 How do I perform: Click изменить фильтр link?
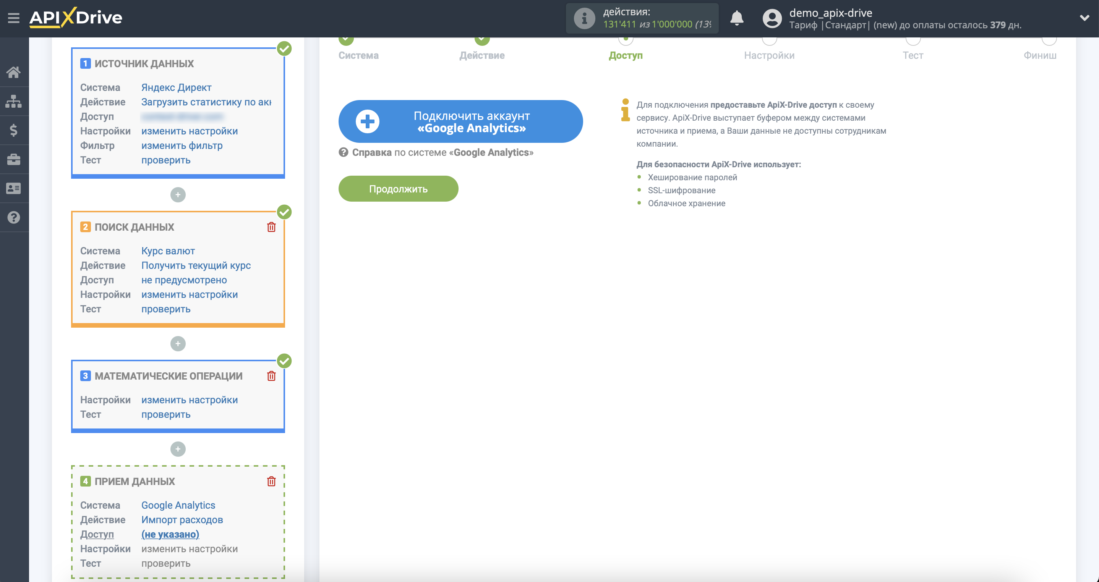(182, 145)
